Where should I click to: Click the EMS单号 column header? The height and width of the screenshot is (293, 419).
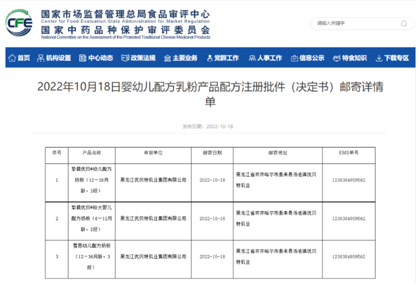[x=349, y=153]
